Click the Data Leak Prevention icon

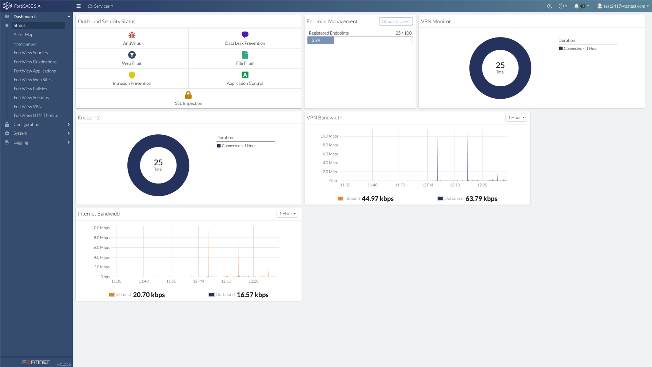pyautogui.click(x=245, y=35)
